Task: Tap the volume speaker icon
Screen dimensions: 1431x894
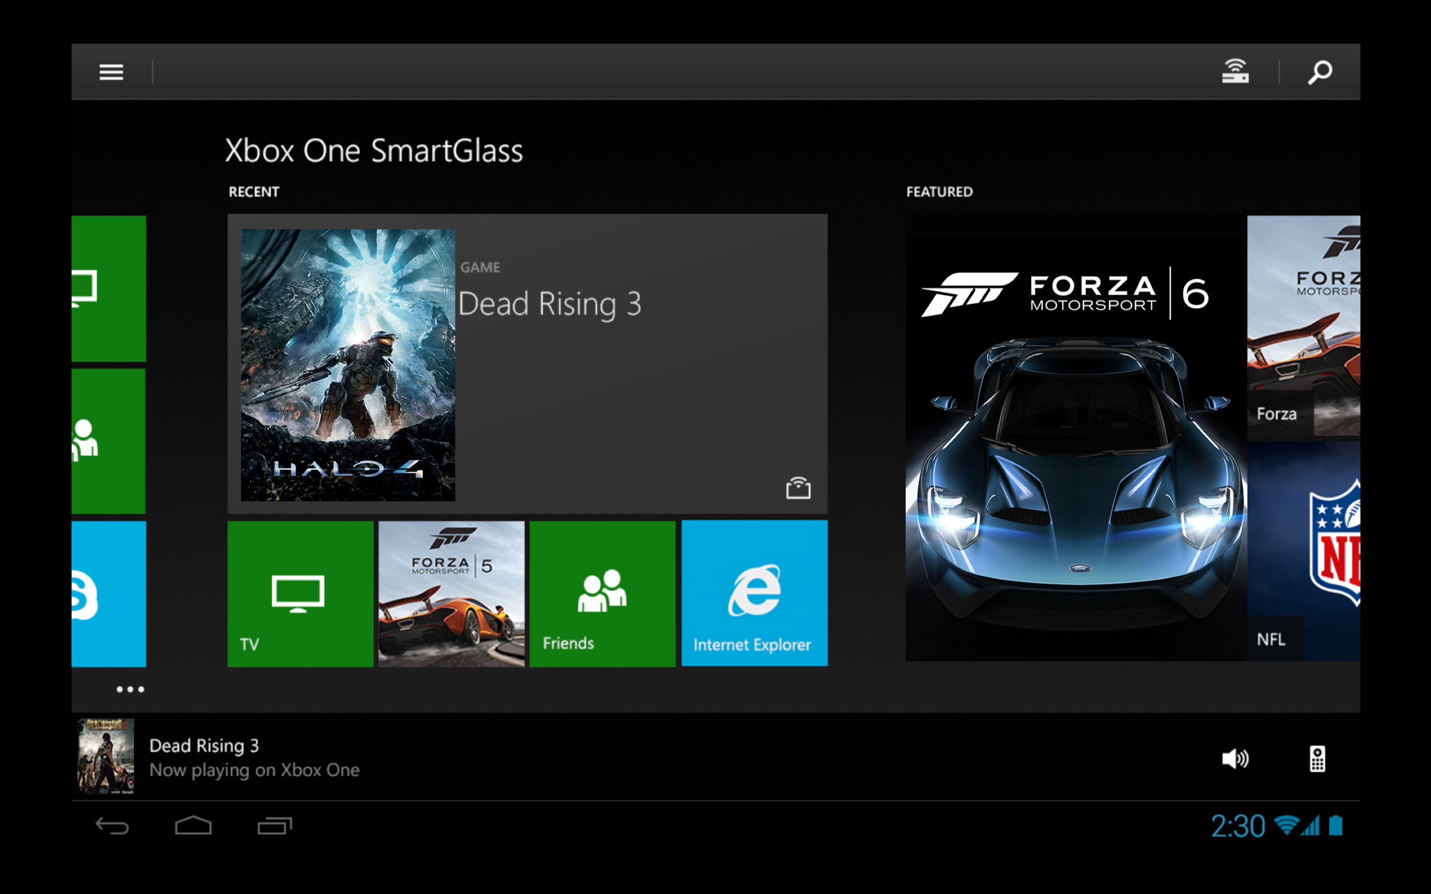Action: (1235, 758)
